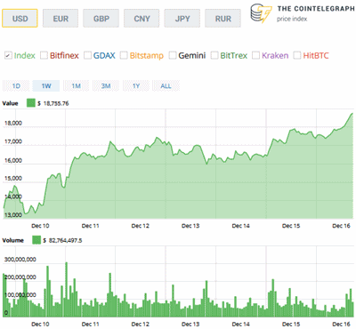Click Dec 10 on the price chart axis

pos(40,226)
